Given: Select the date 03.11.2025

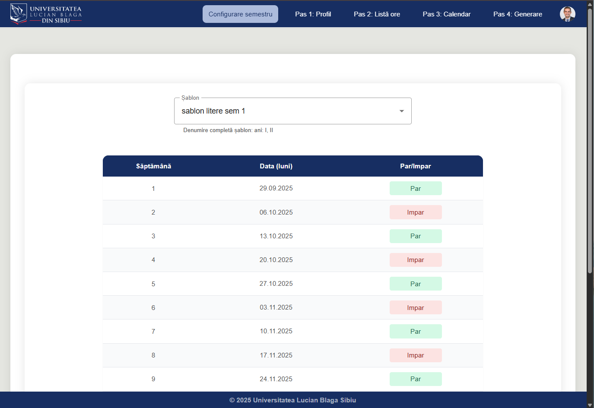Looking at the screenshot, I should [276, 307].
